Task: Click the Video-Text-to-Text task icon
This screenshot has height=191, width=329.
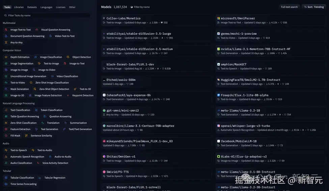Action: pyautogui.click(x=50, y=36)
